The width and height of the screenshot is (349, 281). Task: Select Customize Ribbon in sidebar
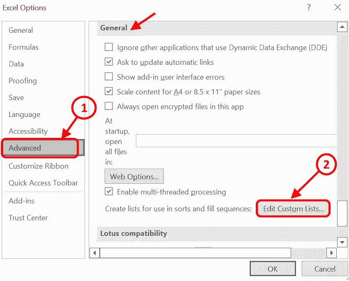click(x=39, y=166)
